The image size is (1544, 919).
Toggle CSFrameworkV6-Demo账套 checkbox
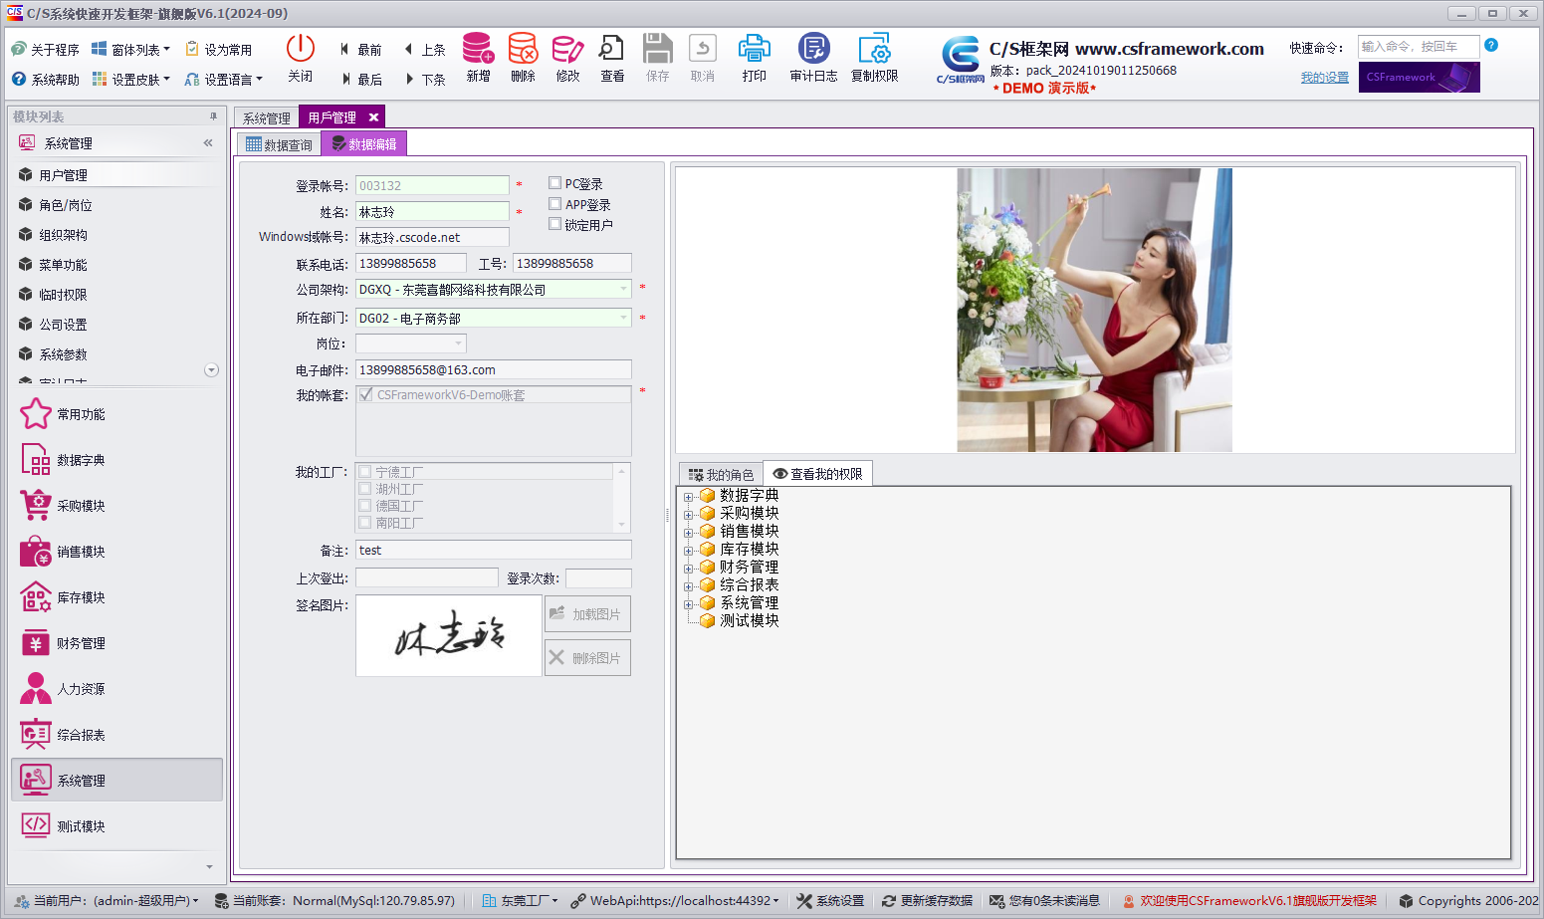(x=366, y=394)
